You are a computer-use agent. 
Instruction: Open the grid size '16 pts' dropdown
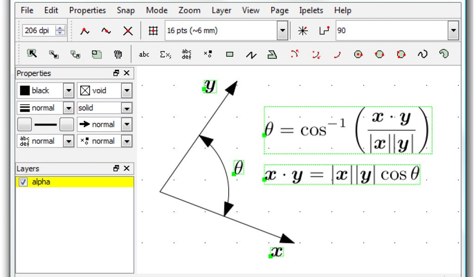point(282,31)
